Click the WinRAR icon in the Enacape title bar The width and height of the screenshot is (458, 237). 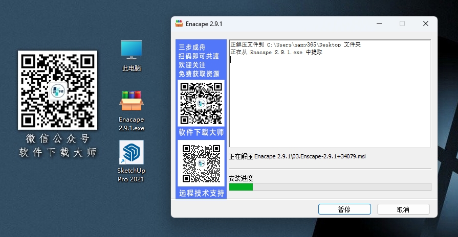pos(179,23)
